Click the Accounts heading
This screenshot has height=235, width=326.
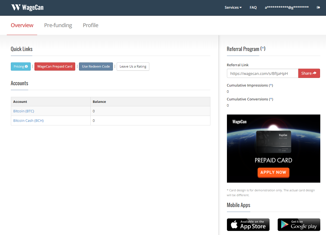[20, 83]
